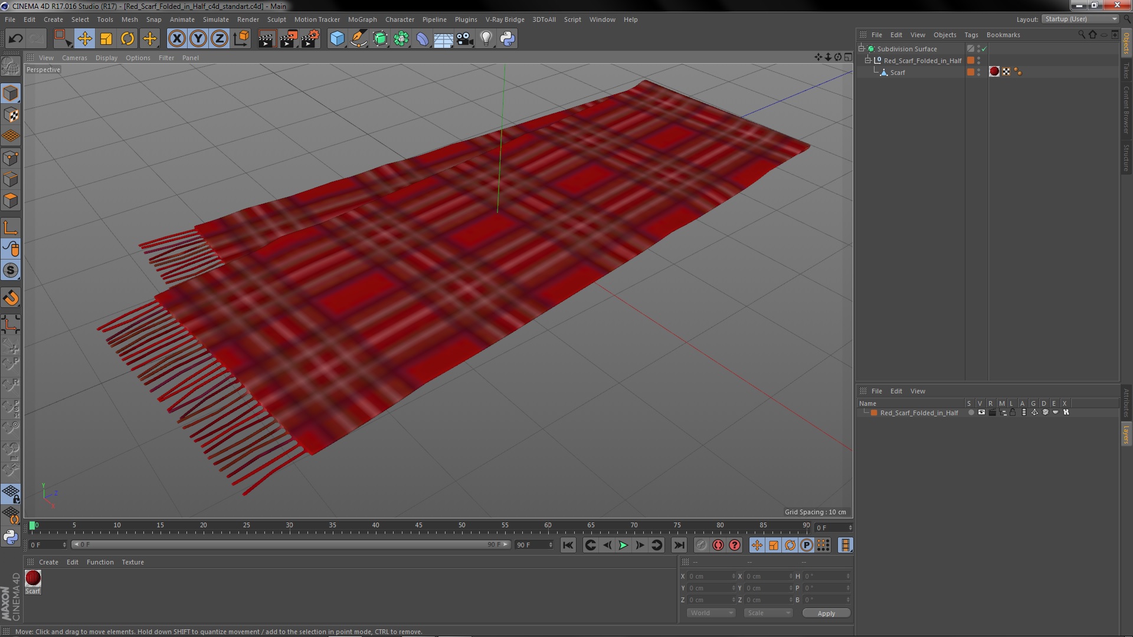The width and height of the screenshot is (1133, 637).
Task: Open the MoGraph menu
Action: click(362, 19)
